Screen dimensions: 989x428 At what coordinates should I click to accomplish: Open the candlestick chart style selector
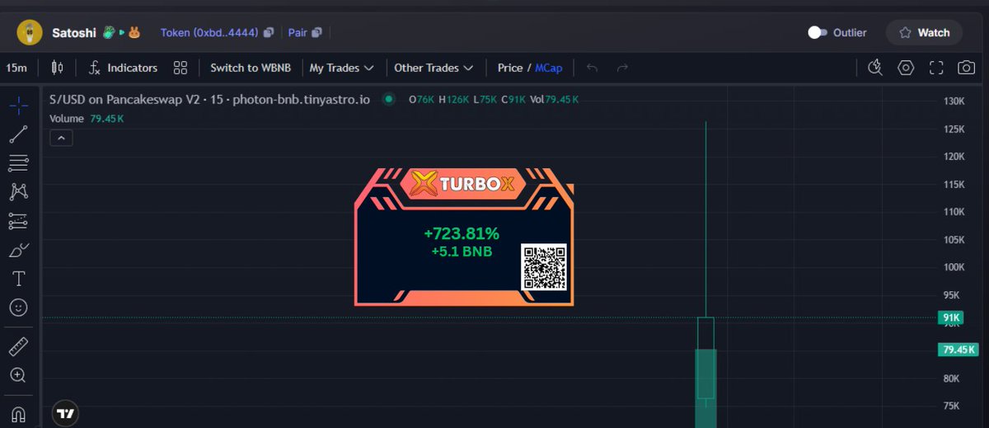click(x=57, y=68)
